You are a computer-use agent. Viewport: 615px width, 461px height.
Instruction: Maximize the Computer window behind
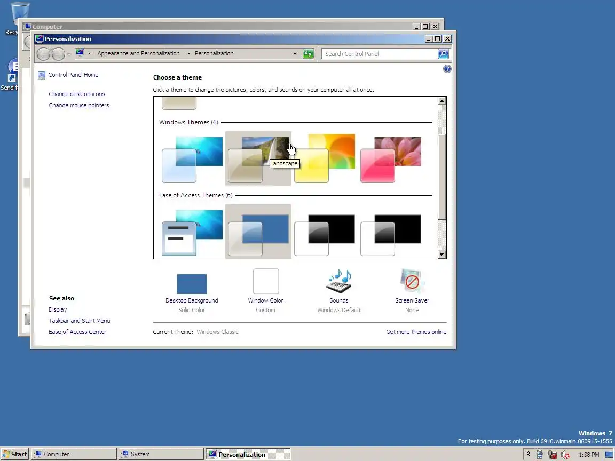425,26
